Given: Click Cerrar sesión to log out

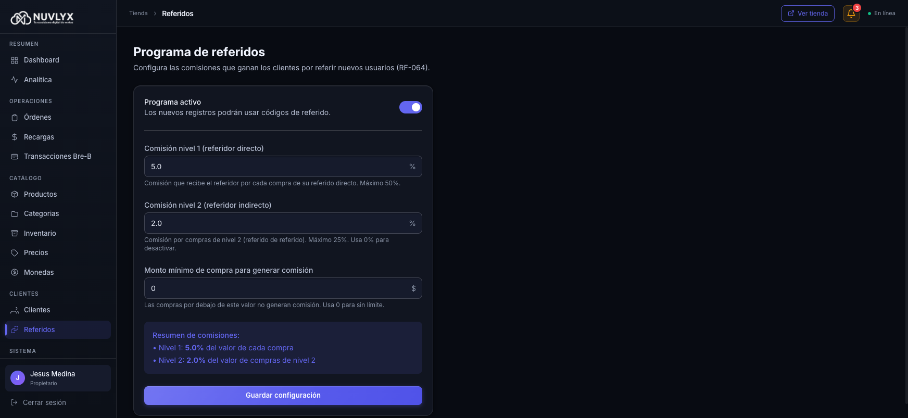Looking at the screenshot, I should pyautogui.click(x=44, y=402).
